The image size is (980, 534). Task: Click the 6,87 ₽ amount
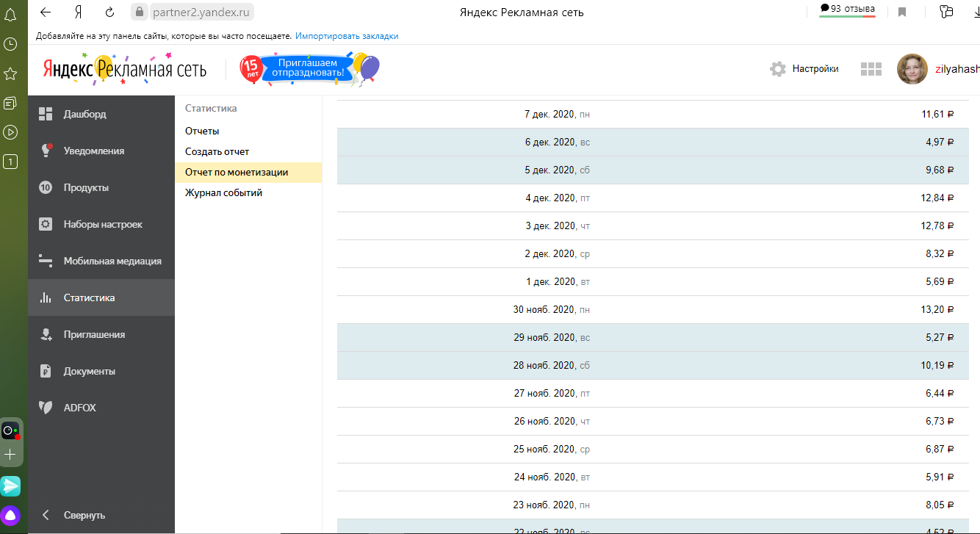940,449
